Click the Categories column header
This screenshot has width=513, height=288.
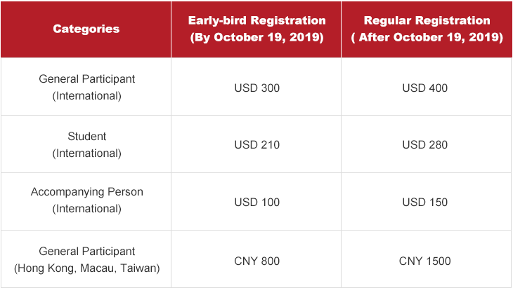(86, 29)
